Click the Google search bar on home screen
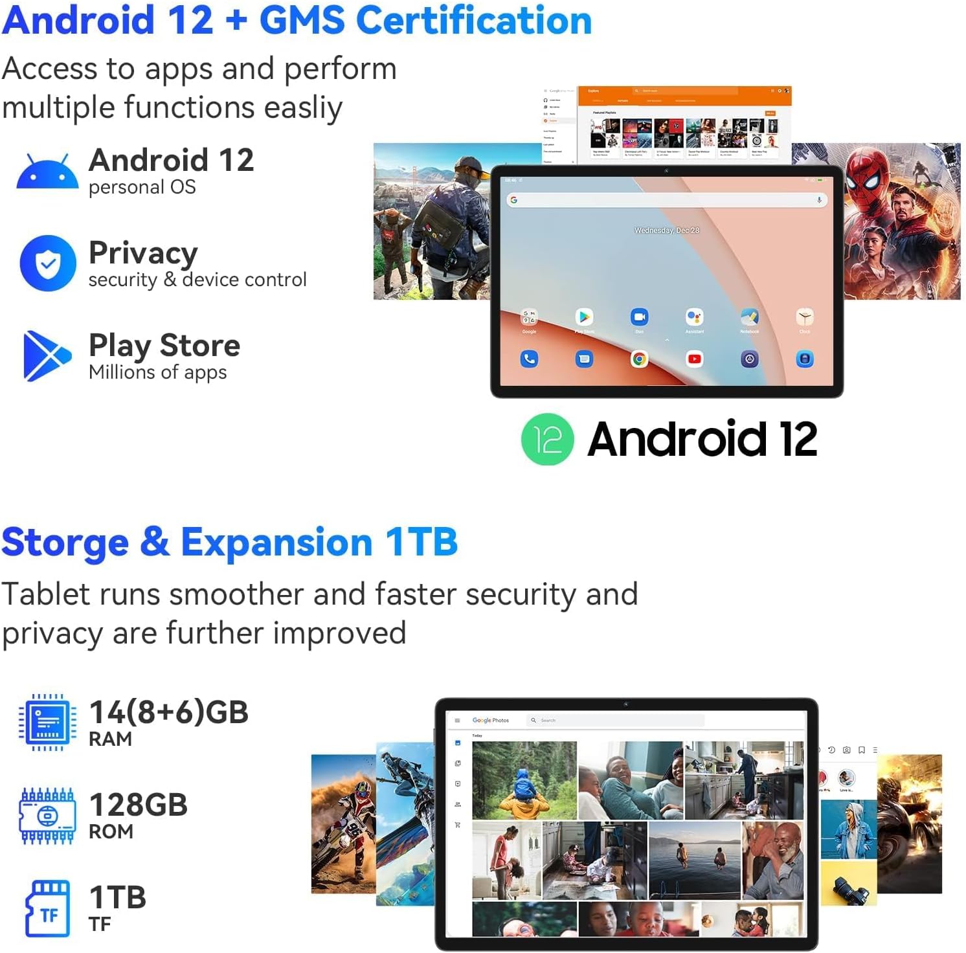Image resolution: width=966 pixels, height=953 pixels. [666, 200]
